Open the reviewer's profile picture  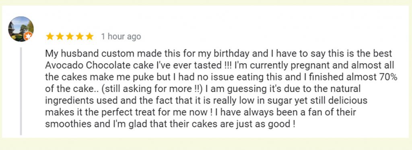click(x=21, y=29)
